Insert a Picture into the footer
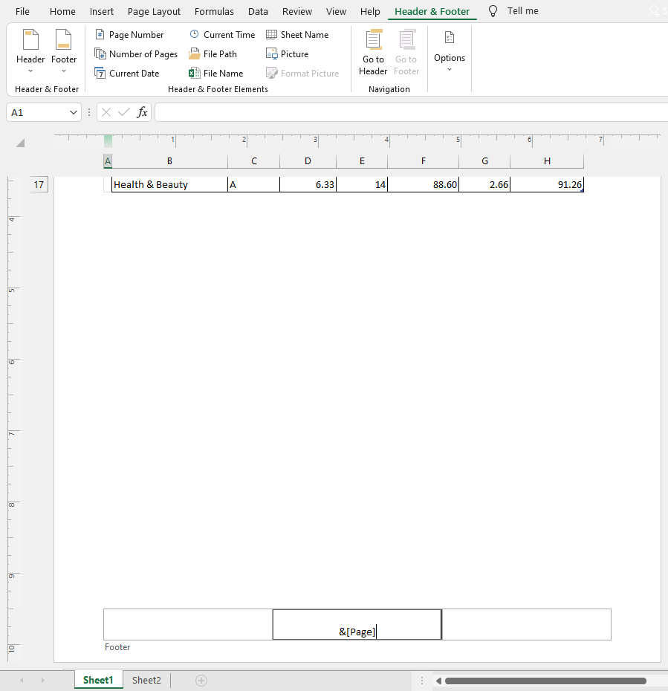This screenshot has height=691, width=668. pos(287,53)
